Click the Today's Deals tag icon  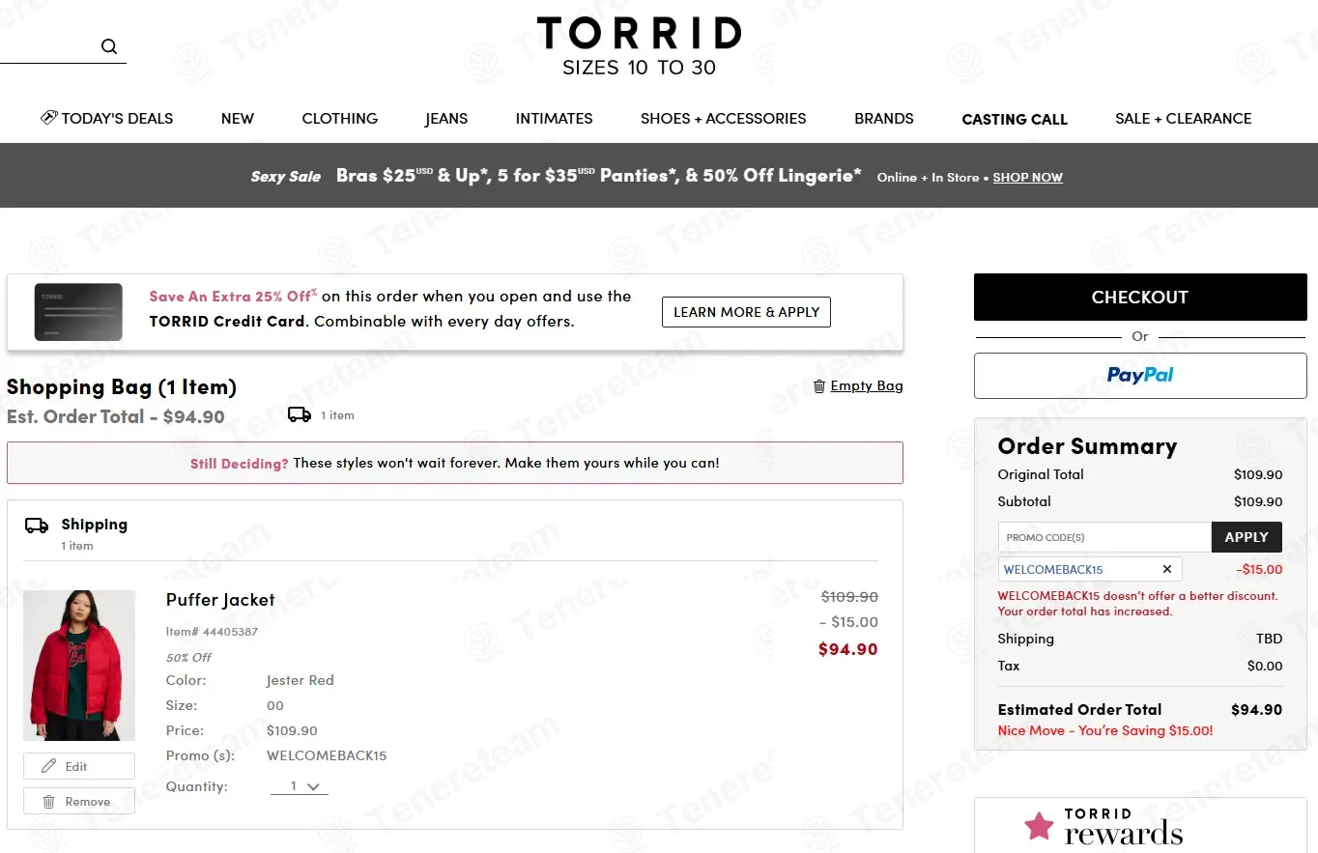tap(48, 118)
